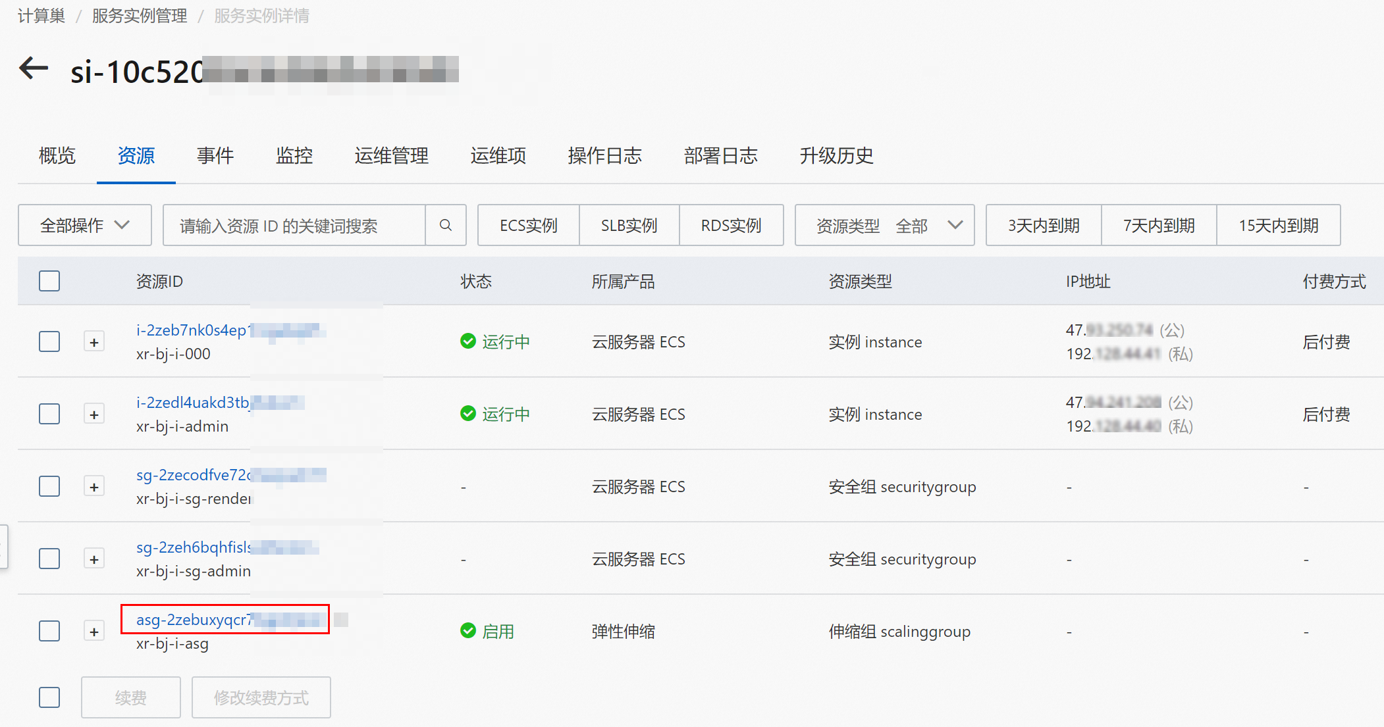Expand the xr-bj-i-sg-admin row details
This screenshot has width=1384, height=727.
coord(94,559)
